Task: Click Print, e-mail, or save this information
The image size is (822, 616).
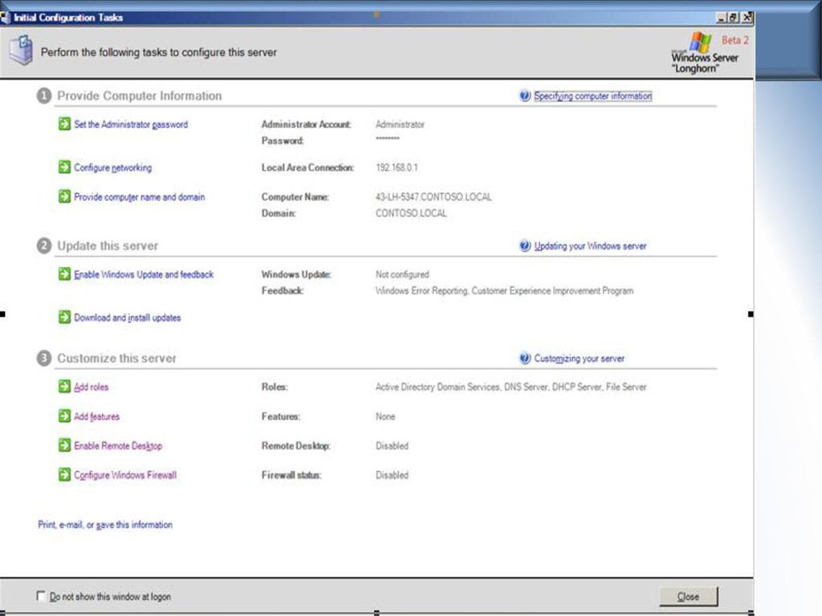Action: [x=105, y=525]
